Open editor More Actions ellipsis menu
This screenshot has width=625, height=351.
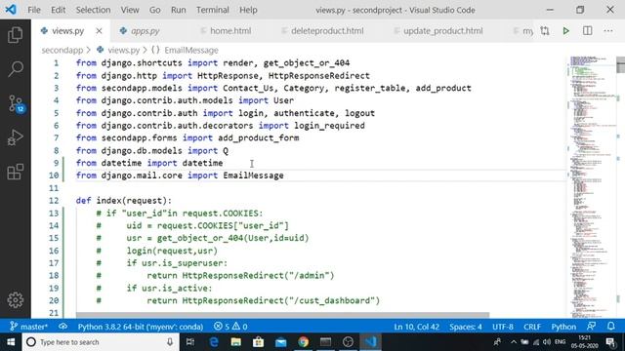[x=607, y=30]
